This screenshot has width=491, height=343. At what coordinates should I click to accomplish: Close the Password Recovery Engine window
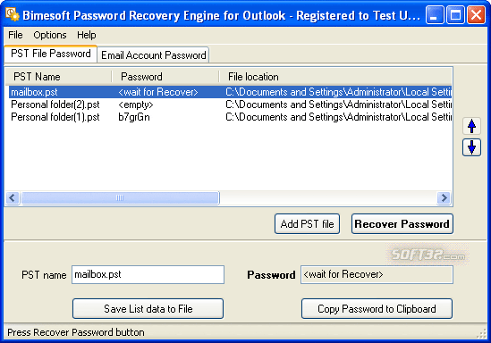[x=476, y=14]
